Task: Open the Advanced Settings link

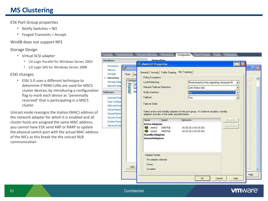Action: 114,125
